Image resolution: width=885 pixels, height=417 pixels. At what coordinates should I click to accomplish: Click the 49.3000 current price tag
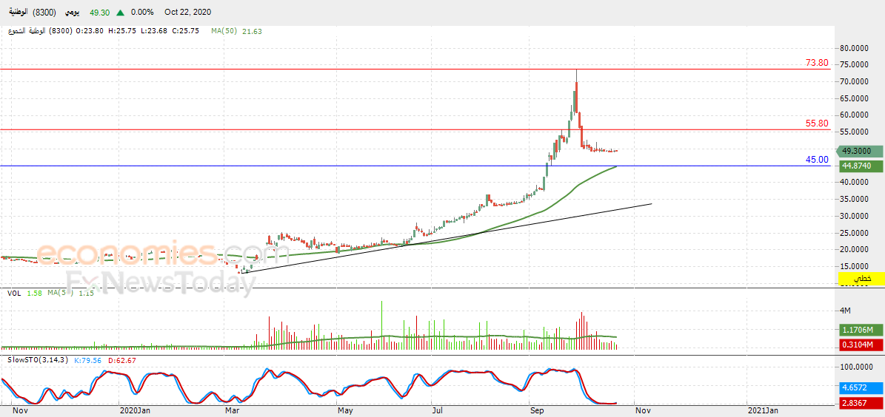click(x=860, y=151)
